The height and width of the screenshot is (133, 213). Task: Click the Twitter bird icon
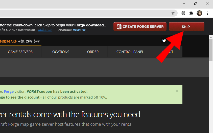pos(164,41)
